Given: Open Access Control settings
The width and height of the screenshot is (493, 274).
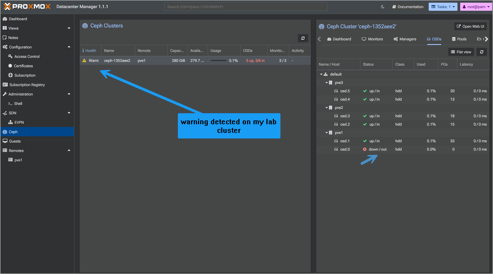Looking at the screenshot, I should 37,56.
